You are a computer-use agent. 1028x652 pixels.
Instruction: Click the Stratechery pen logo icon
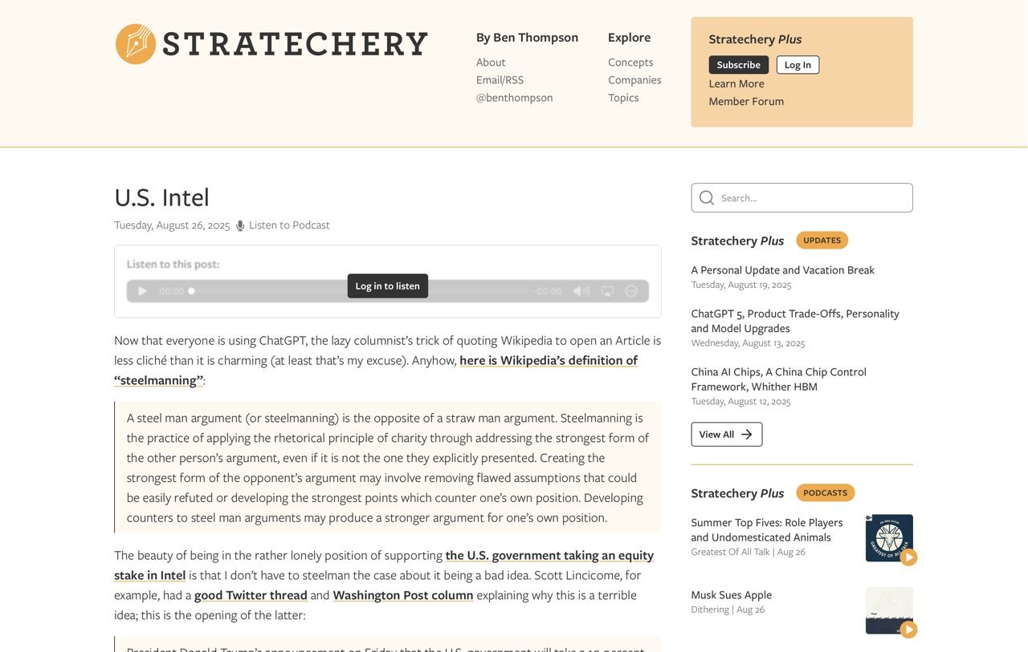(x=135, y=44)
